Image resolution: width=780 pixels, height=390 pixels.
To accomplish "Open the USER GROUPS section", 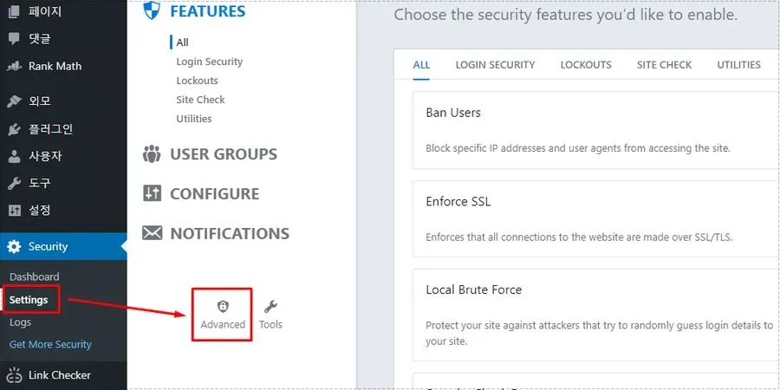I will (x=224, y=154).
